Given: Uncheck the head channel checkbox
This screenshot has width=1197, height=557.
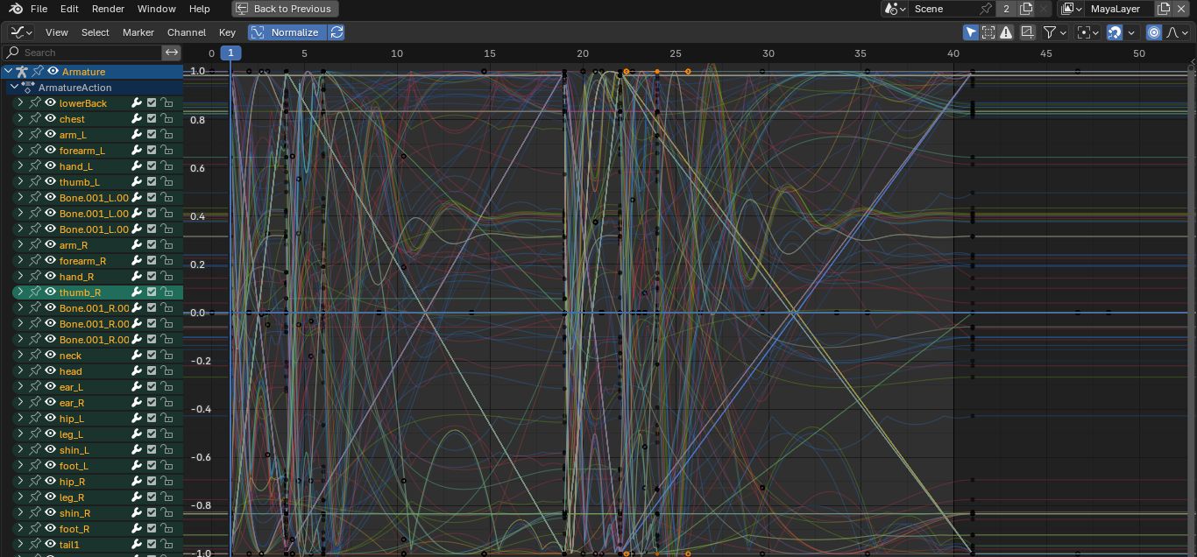Looking at the screenshot, I should tap(152, 371).
